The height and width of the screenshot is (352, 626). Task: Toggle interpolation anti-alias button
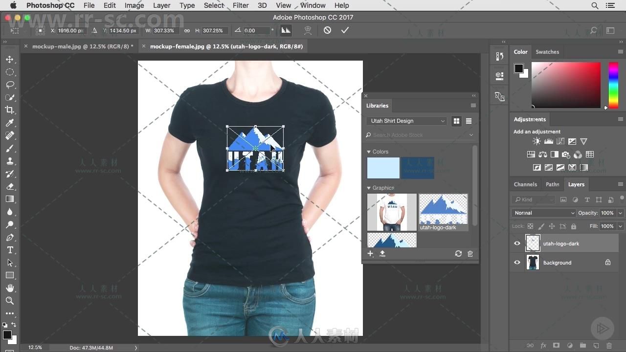point(286,30)
